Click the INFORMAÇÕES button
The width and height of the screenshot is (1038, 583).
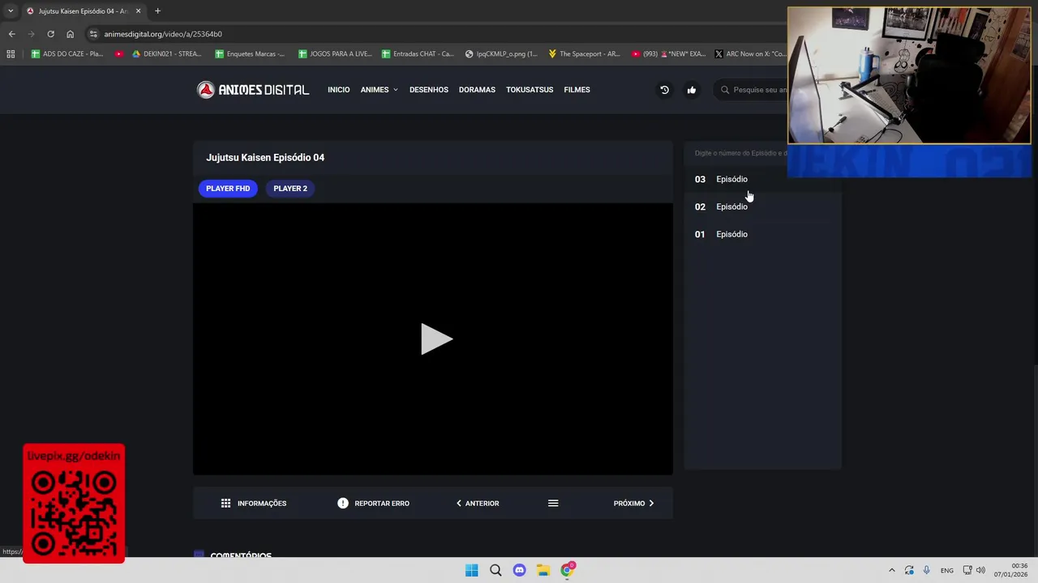coord(254,503)
